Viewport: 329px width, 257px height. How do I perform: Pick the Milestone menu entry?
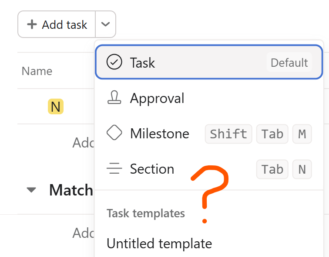209,134
